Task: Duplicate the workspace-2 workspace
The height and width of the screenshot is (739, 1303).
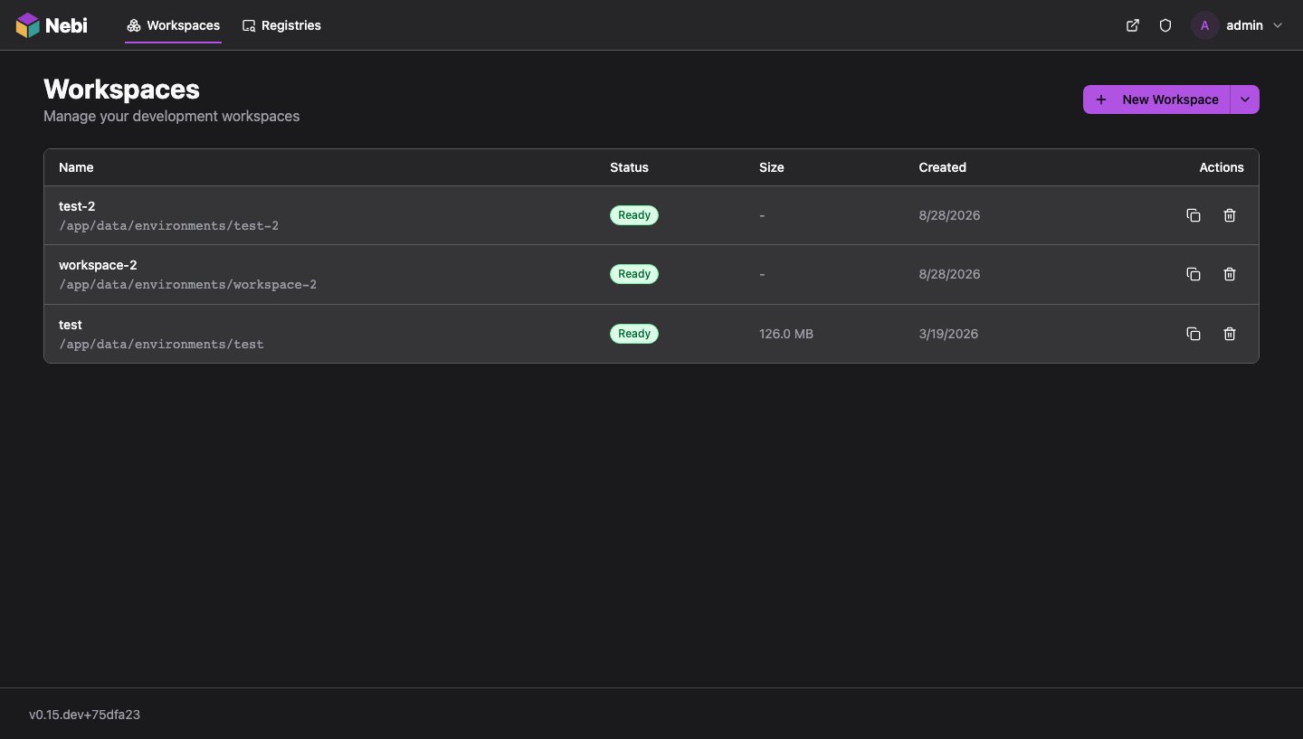Action: point(1194,274)
